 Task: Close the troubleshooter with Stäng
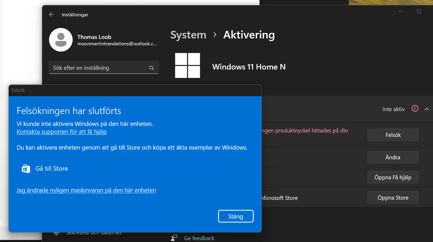236,216
